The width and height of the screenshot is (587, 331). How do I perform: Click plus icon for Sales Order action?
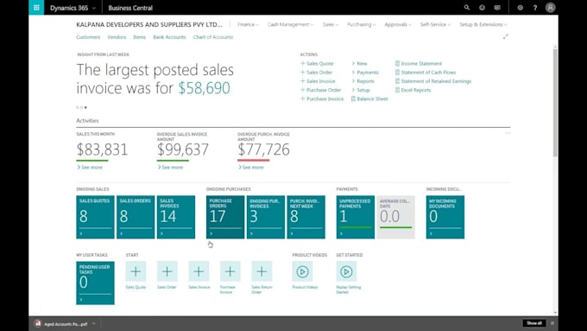click(302, 73)
